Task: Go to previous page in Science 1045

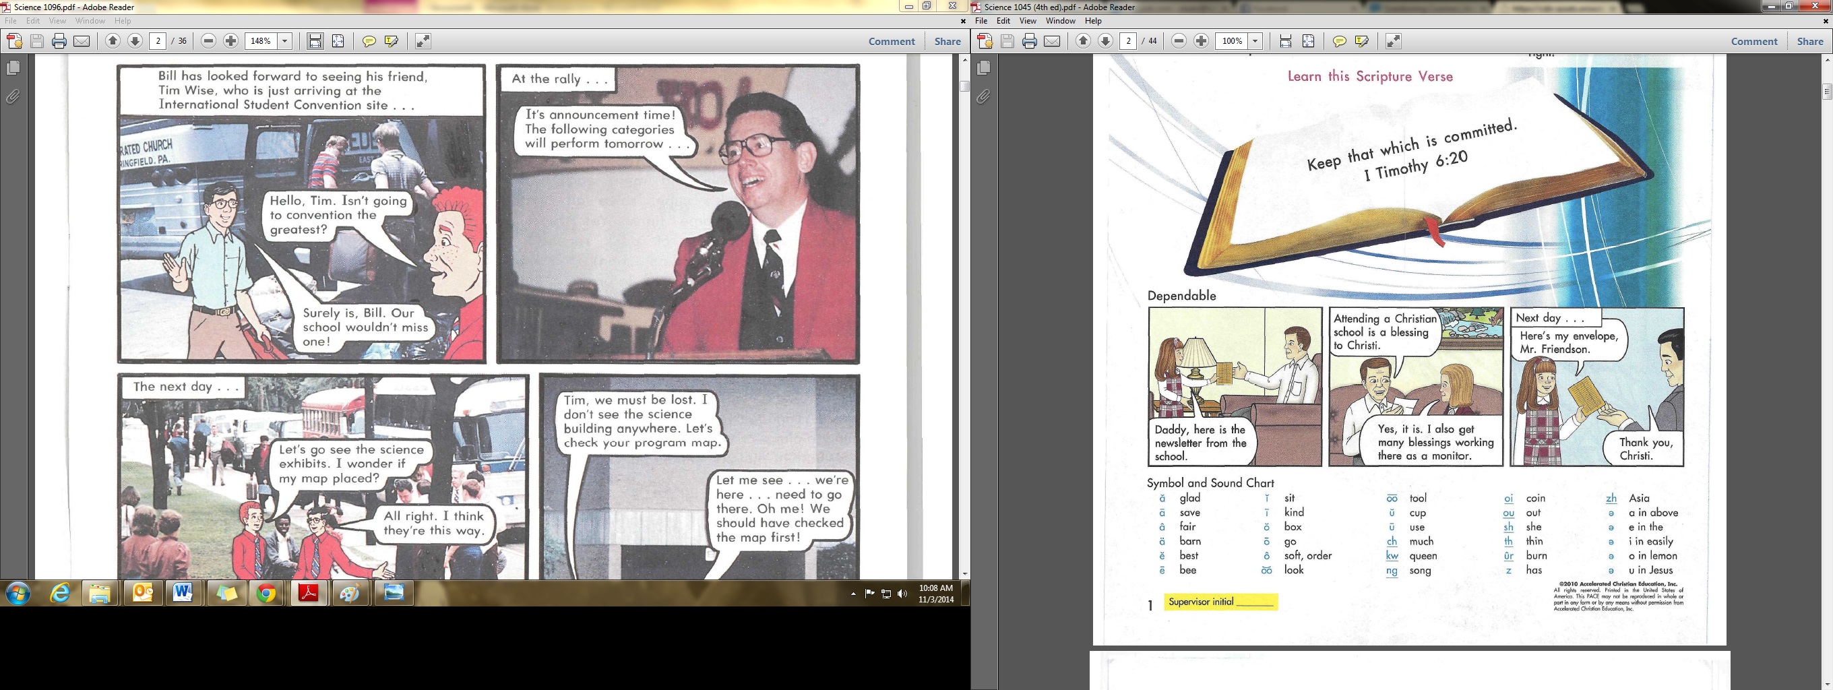Action: 1083,41
